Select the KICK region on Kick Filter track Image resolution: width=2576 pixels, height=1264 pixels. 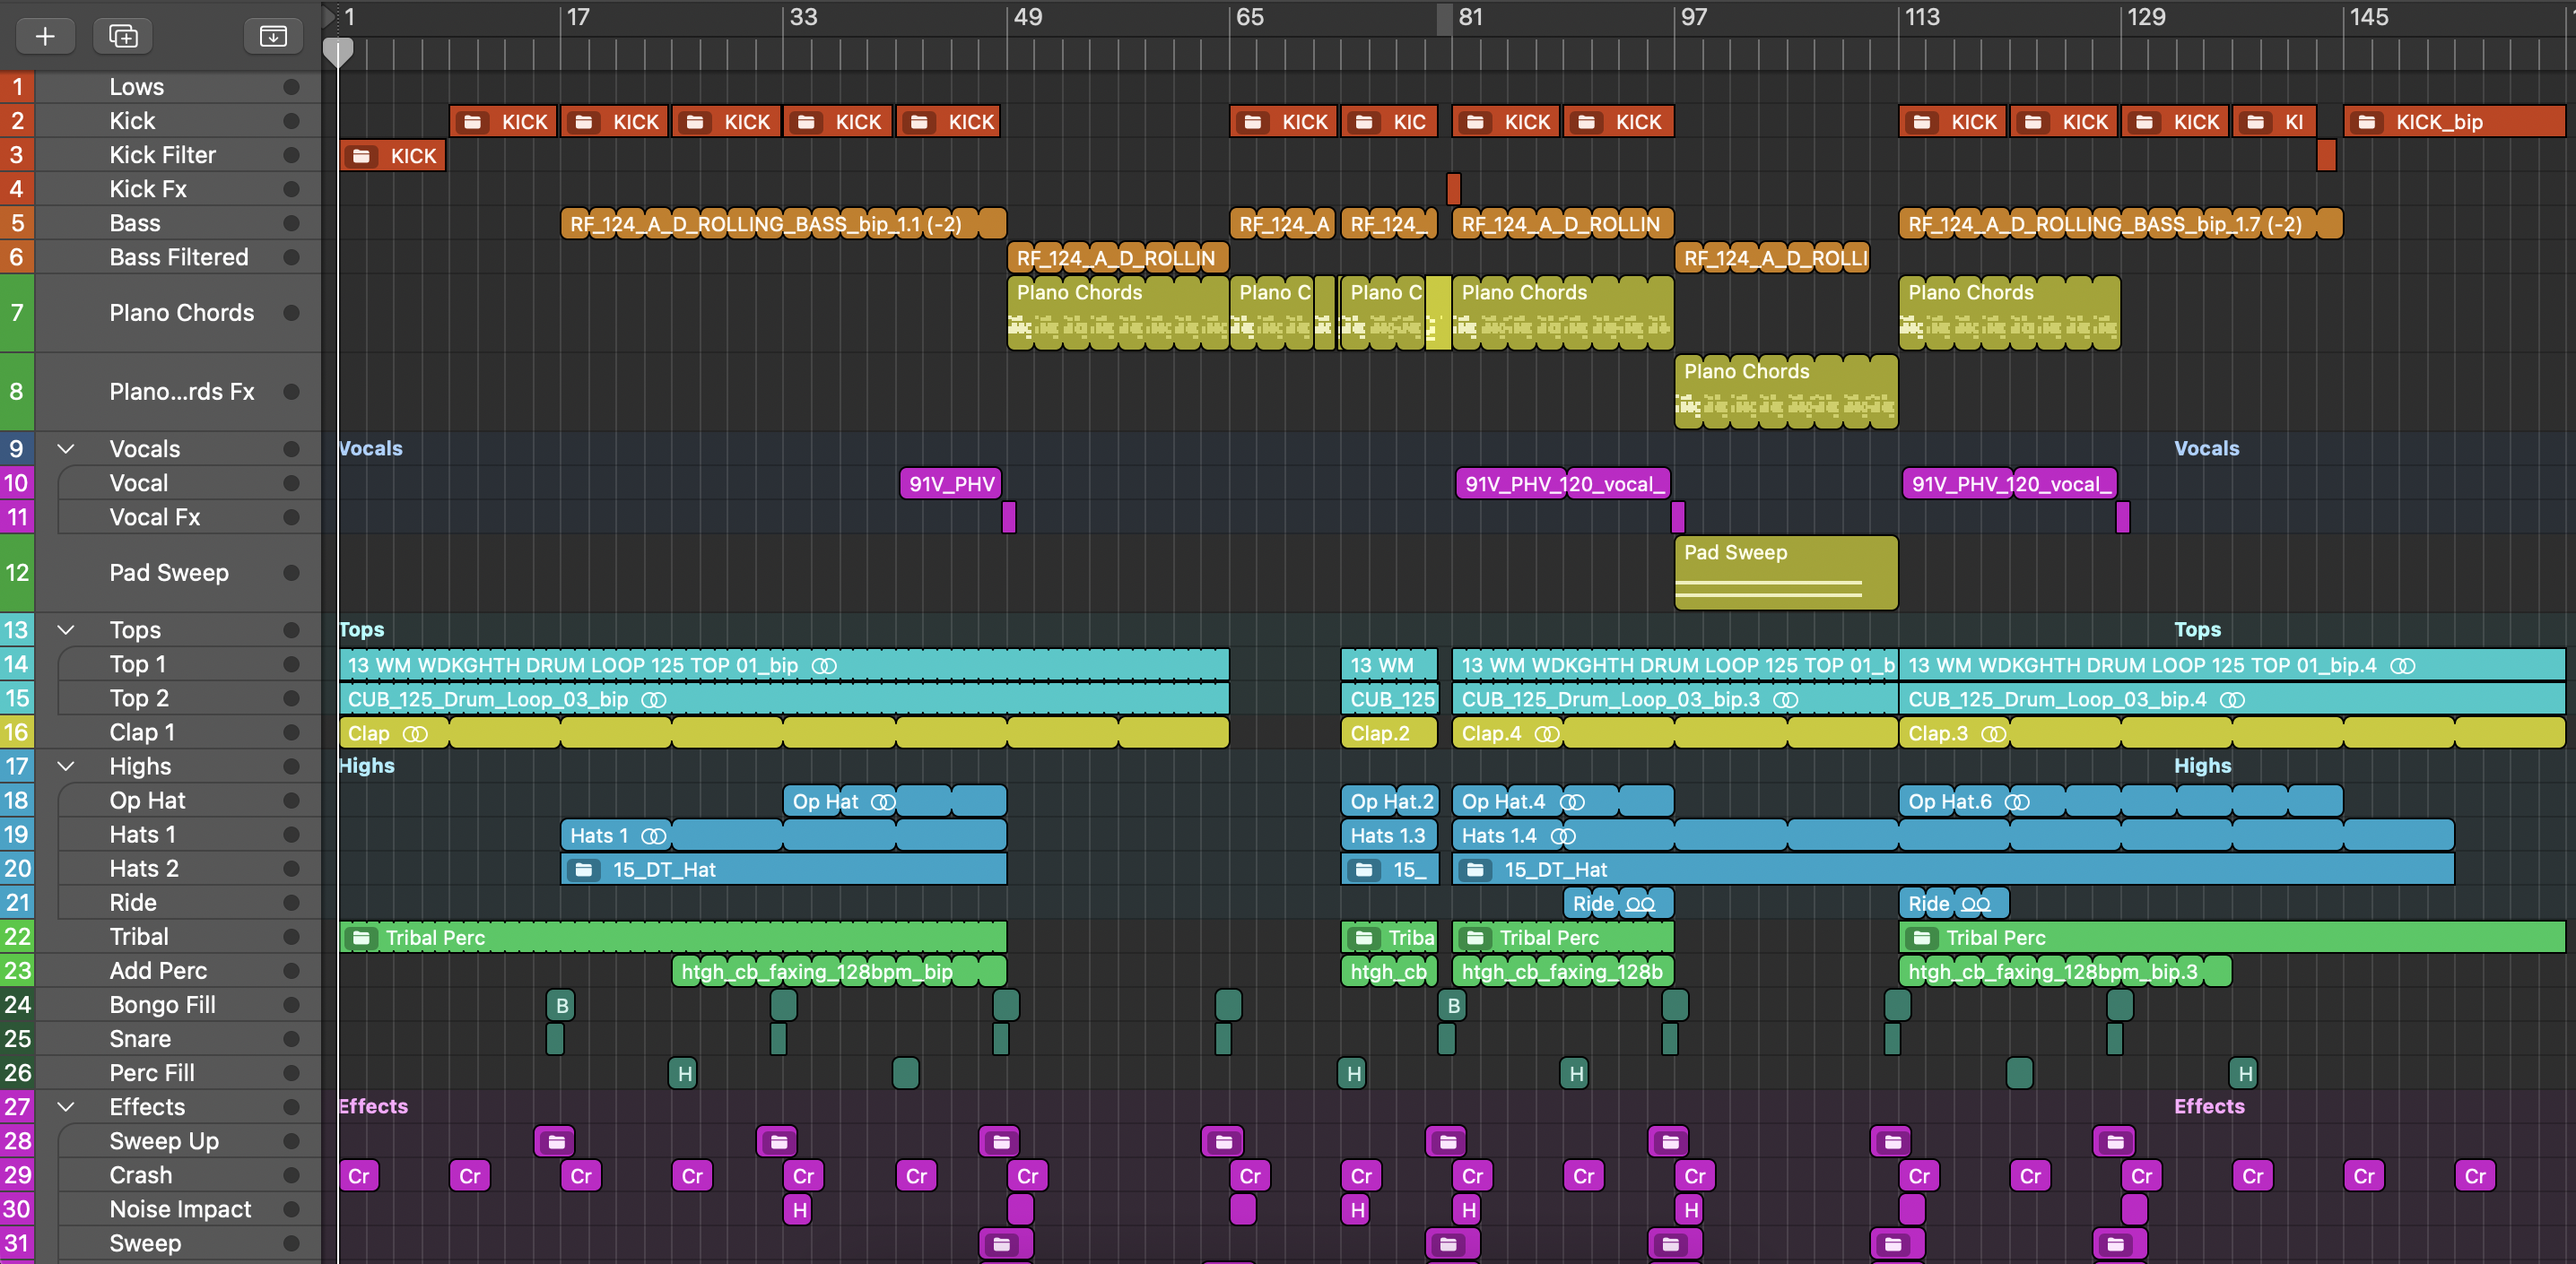[x=393, y=156]
